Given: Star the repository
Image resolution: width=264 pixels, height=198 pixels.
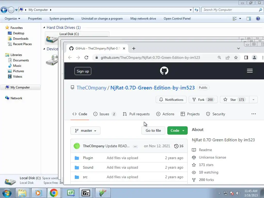Looking at the screenshot, I should coord(235,100).
